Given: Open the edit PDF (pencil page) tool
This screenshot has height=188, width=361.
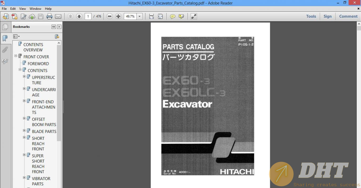Looking at the screenshot, I should tap(23, 16).
